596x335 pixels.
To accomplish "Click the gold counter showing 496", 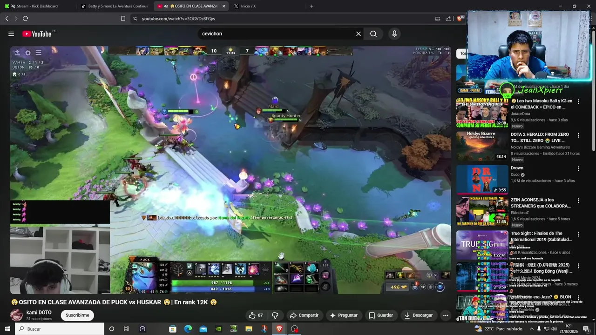I will [398, 287].
